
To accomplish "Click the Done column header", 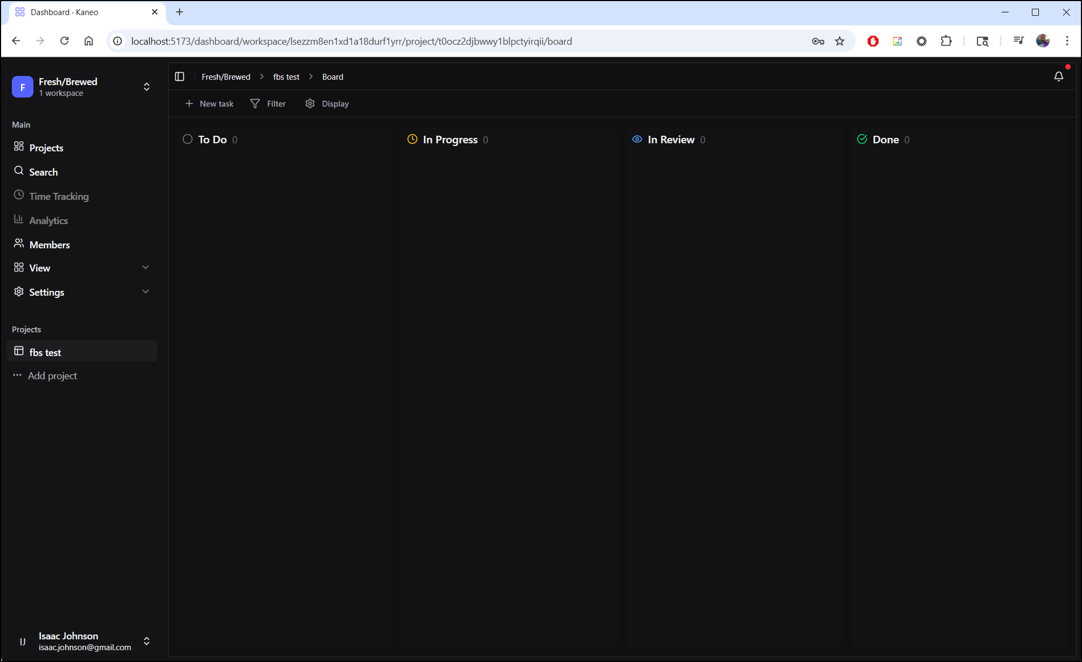I will (x=886, y=139).
